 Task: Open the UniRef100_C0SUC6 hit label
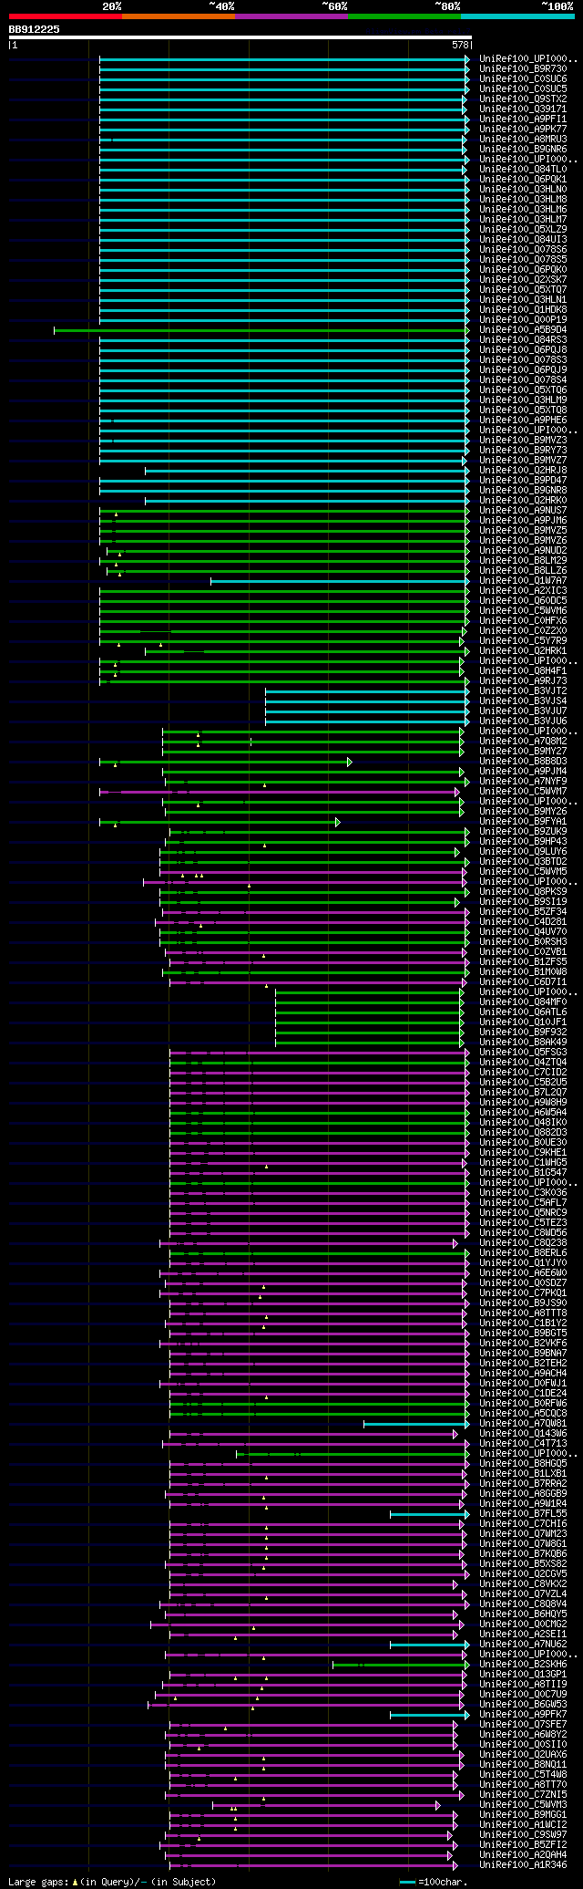[x=523, y=78]
